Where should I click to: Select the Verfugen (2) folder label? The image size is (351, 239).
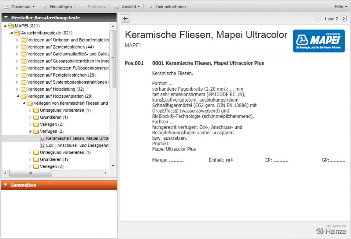pos(52,131)
